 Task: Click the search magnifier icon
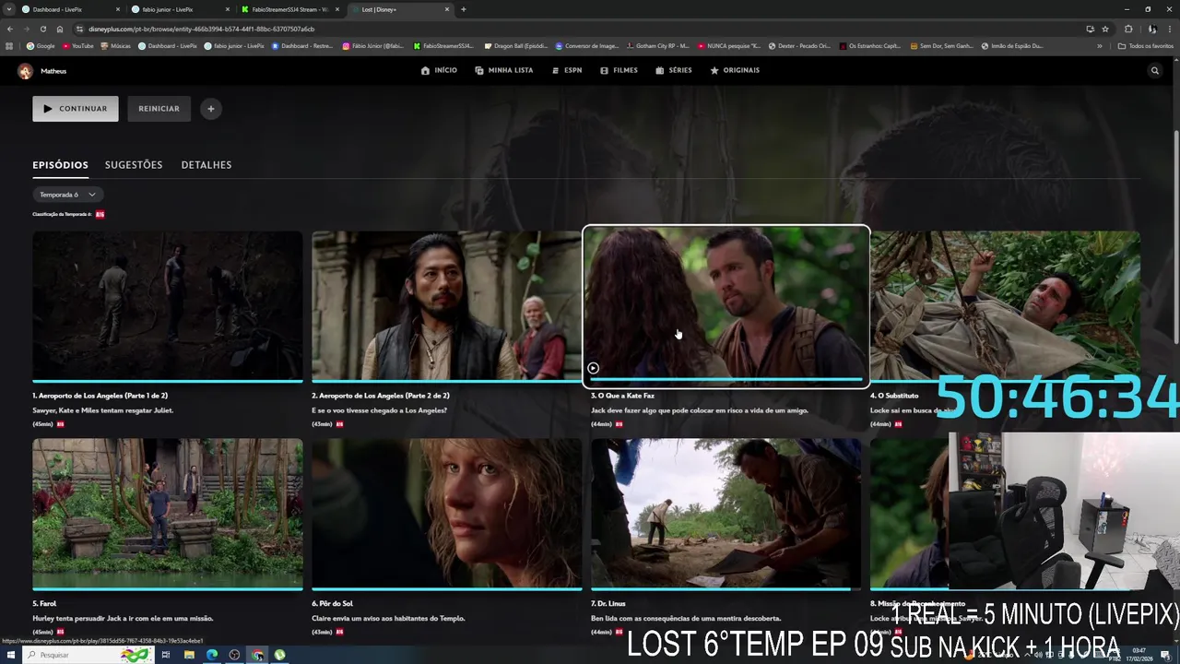1154,71
